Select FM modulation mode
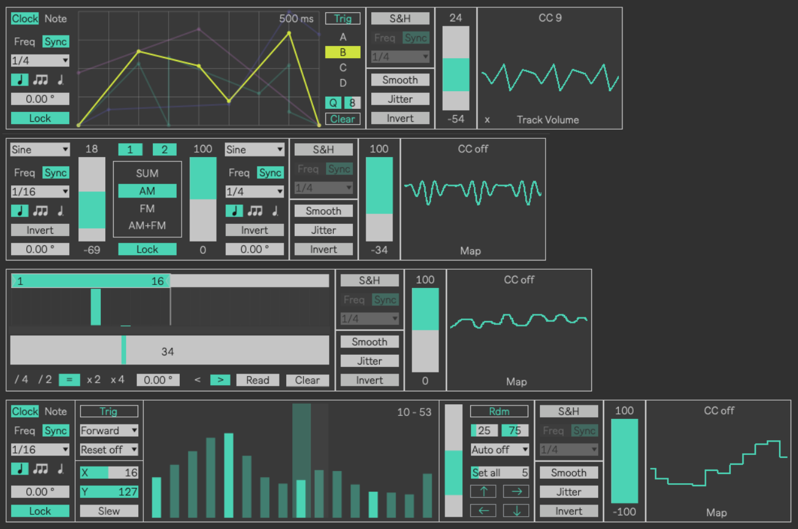This screenshot has height=529, width=798. coord(147,209)
